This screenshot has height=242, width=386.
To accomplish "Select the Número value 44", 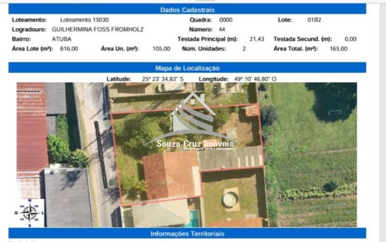I will tap(222, 29).
